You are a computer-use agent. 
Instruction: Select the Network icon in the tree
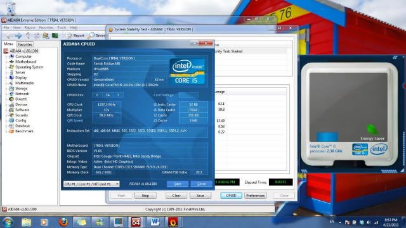coord(11,94)
